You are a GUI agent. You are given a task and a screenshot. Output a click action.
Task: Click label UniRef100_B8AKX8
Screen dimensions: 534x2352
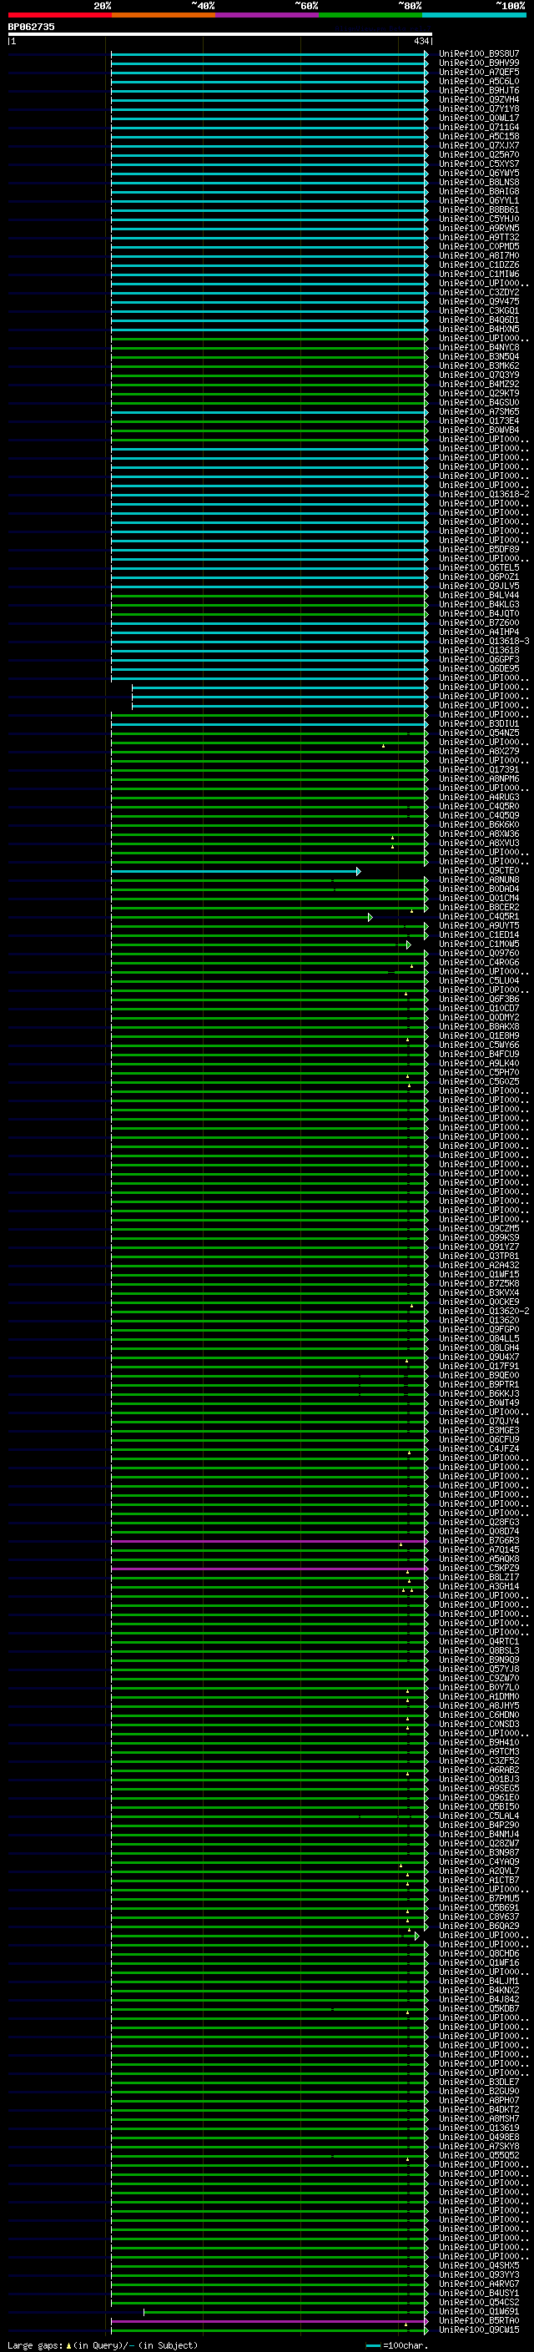point(479,1027)
